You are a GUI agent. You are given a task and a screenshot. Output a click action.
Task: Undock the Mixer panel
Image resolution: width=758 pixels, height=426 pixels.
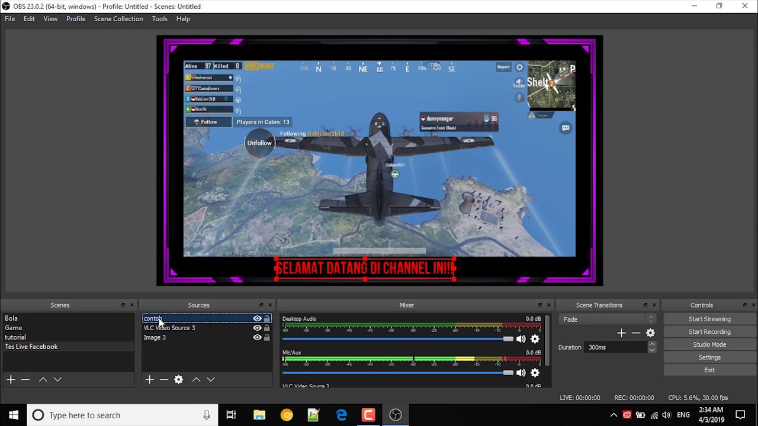tap(539, 305)
